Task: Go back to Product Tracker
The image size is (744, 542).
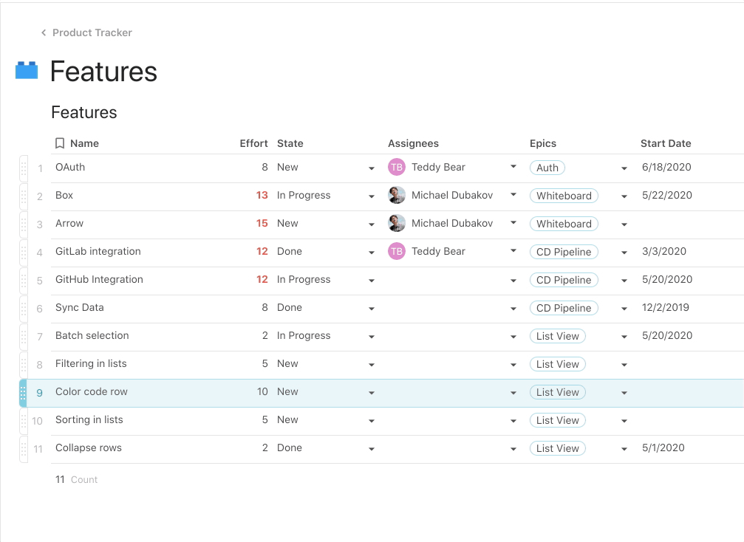Action: click(92, 32)
